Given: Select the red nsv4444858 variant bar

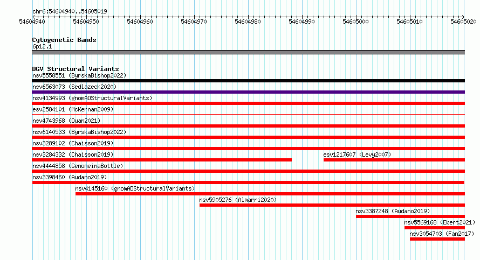Looking at the screenshot, I should pos(248,171).
